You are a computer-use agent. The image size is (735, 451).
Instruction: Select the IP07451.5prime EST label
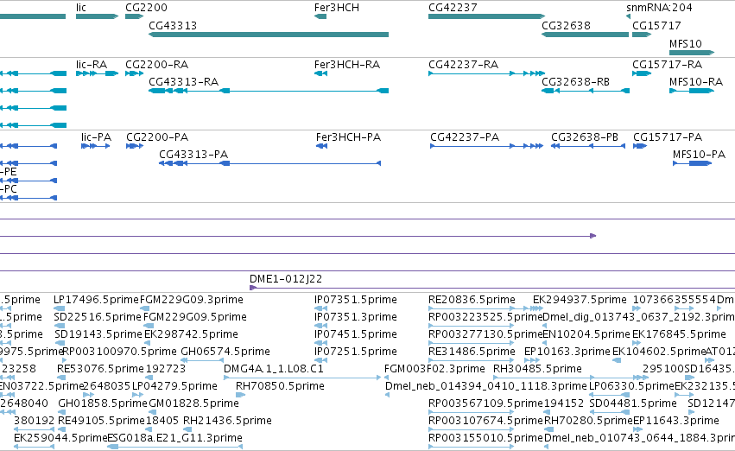pyautogui.click(x=356, y=334)
